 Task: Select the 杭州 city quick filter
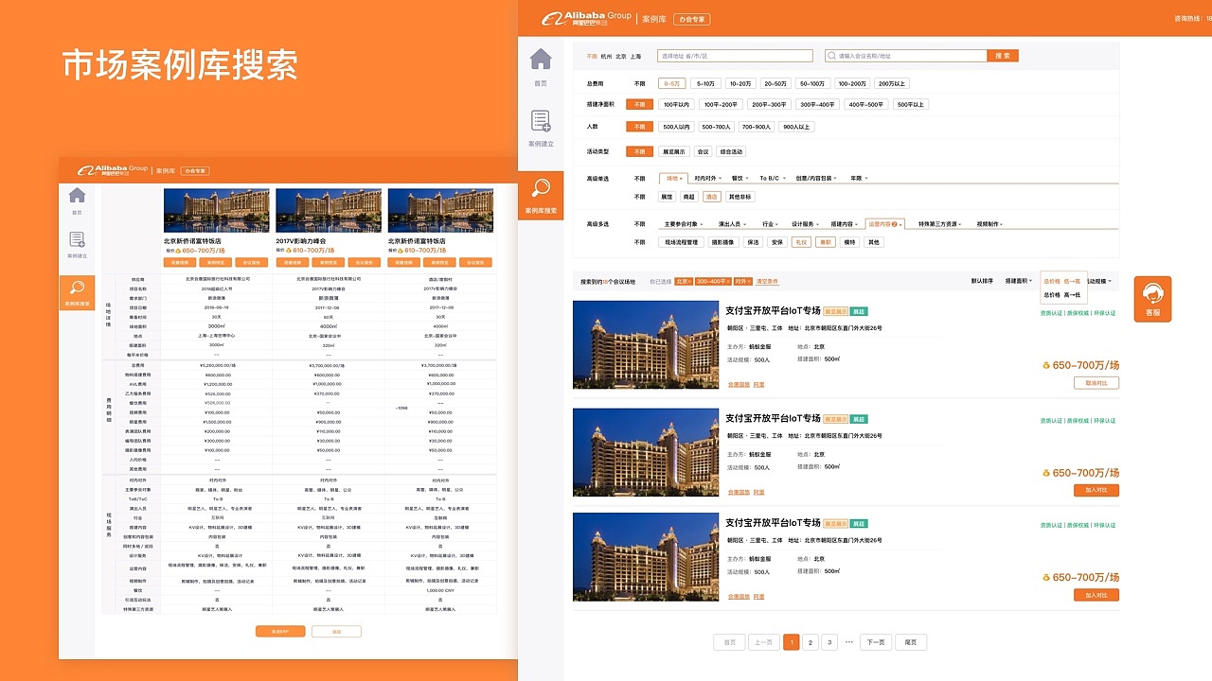[607, 57]
